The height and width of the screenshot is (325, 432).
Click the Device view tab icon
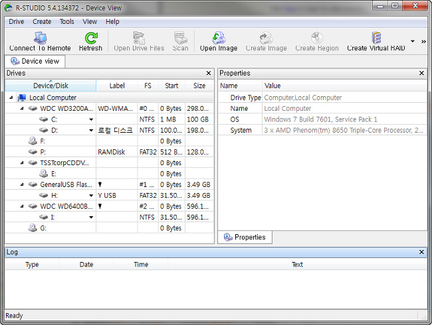pyautogui.click(x=15, y=61)
